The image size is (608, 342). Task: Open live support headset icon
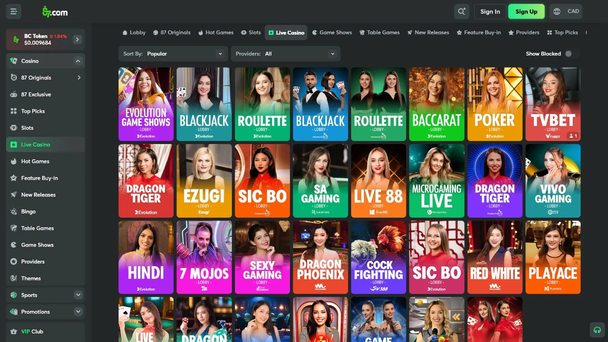click(x=597, y=330)
